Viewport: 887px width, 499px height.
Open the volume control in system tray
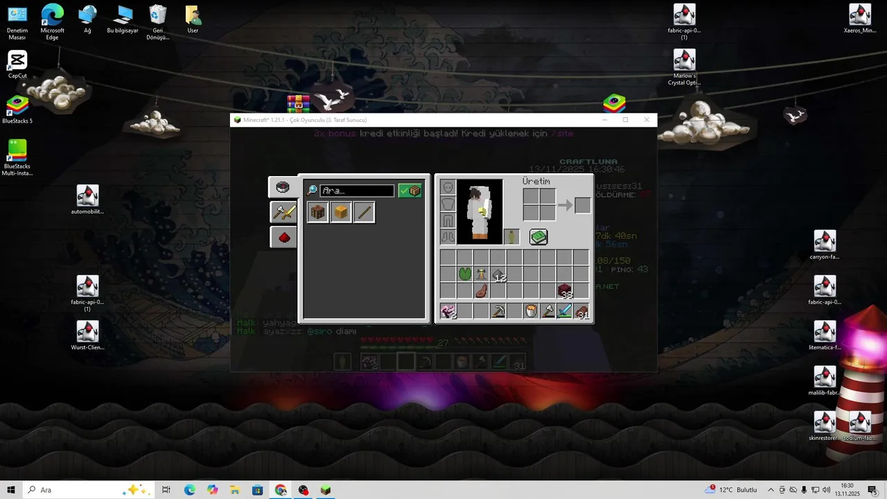coord(826,490)
